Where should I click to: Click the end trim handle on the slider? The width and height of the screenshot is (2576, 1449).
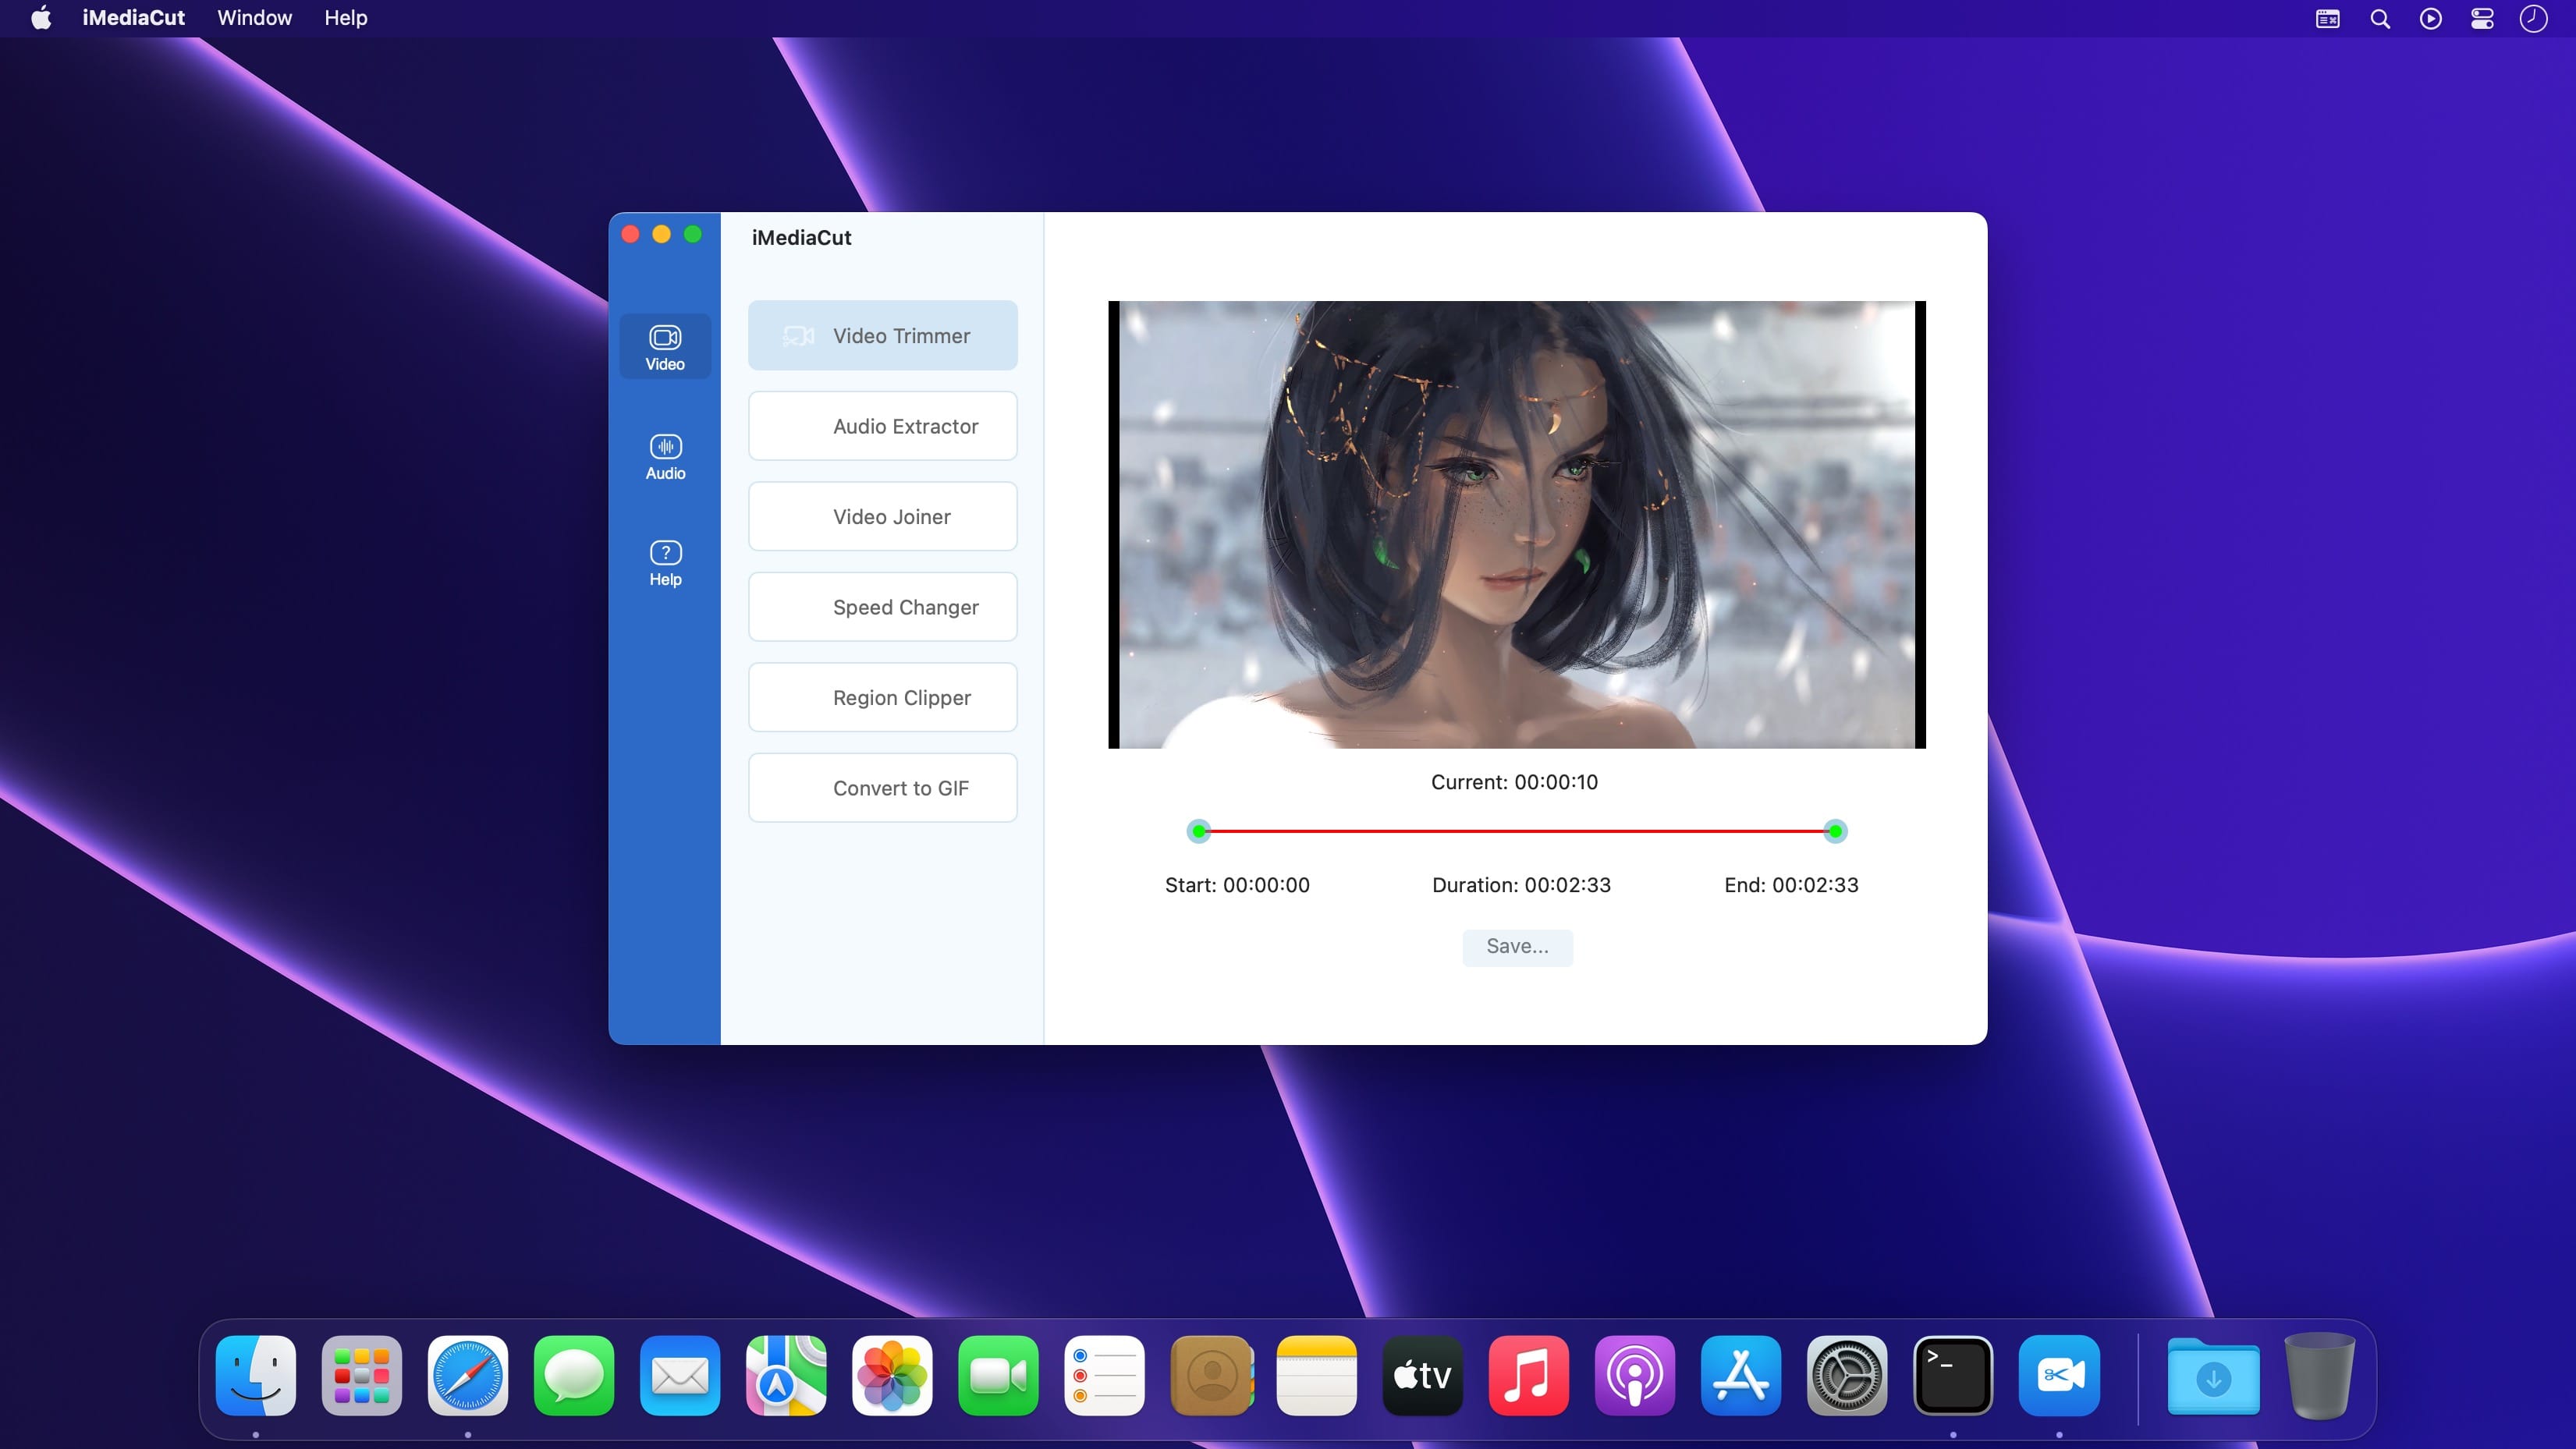1835,831
